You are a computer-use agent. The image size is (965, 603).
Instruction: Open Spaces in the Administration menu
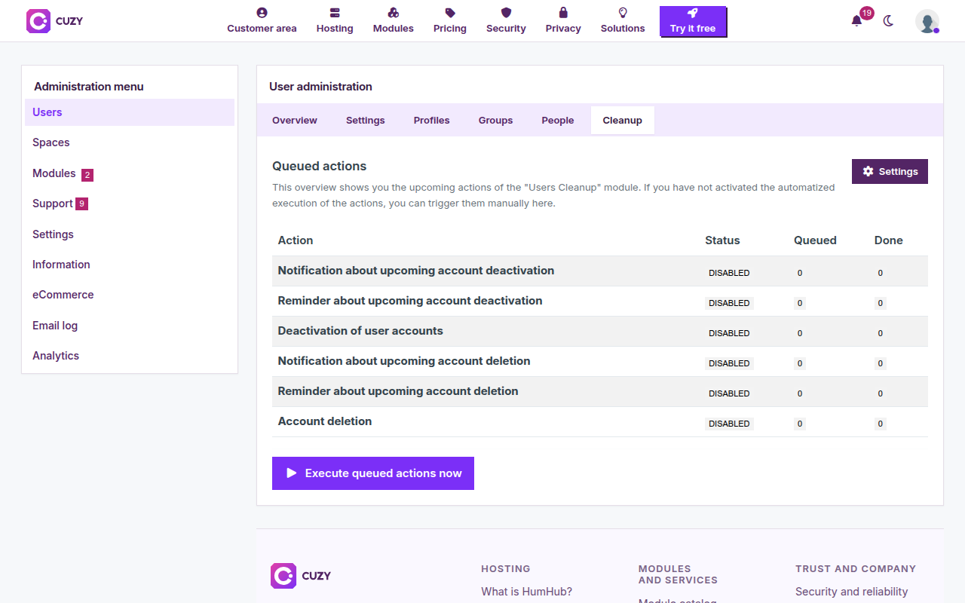click(130, 142)
